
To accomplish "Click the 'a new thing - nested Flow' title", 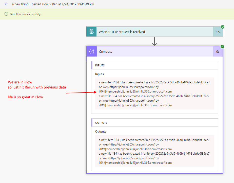I will [x=30, y=4].
